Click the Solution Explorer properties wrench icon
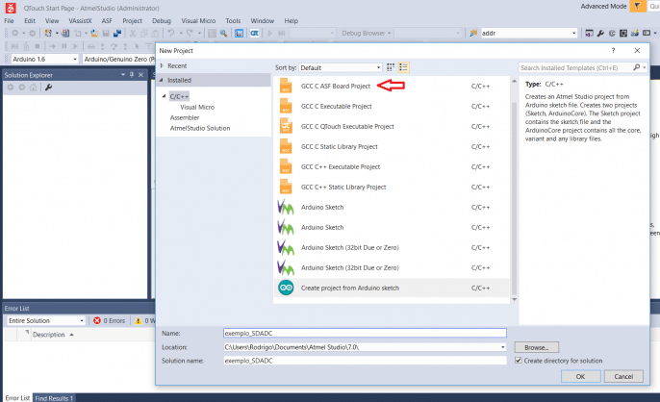The image size is (660, 402). [x=48, y=88]
